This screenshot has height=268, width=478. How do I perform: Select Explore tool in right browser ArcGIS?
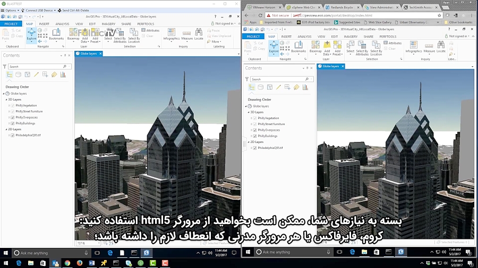[x=274, y=48]
